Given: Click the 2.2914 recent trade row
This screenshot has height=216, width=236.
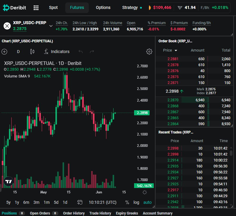Looking at the screenshot, I should [192, 160].
